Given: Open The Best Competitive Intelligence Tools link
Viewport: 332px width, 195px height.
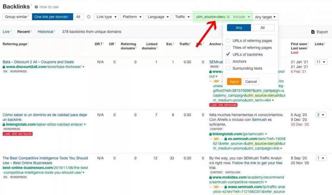Looking at the screenshot, I should tap(45, 161).
